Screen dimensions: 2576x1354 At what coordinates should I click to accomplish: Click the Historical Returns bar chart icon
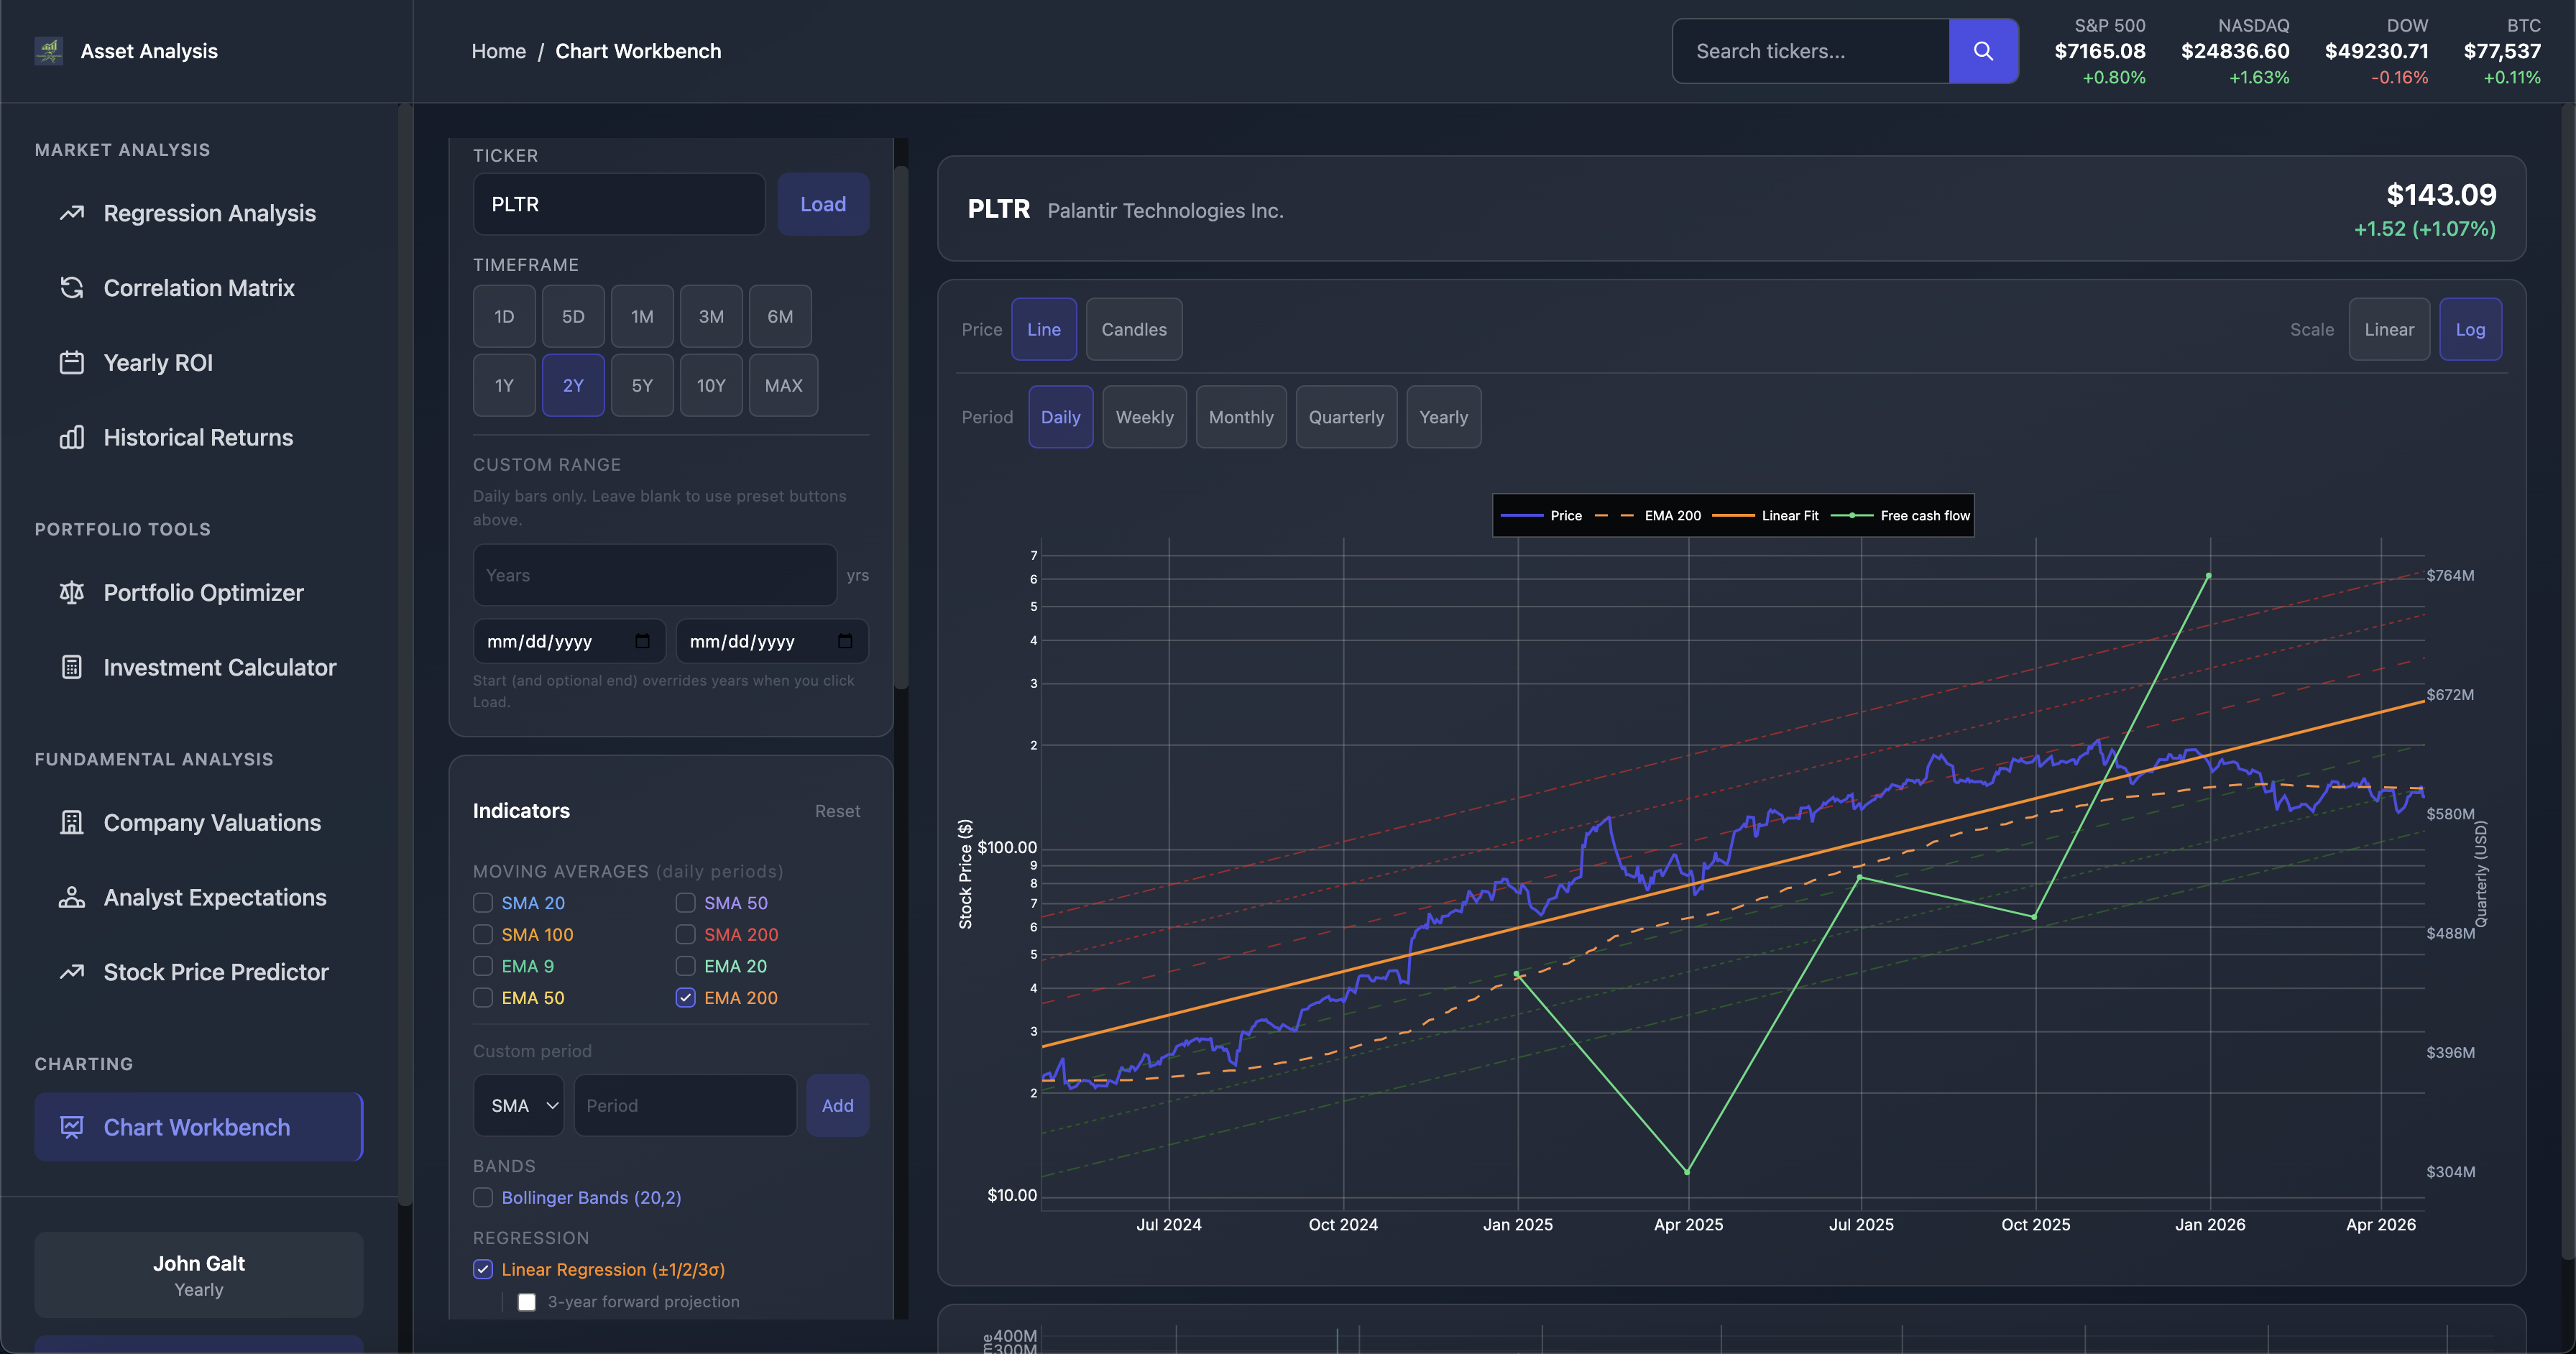pos(72,437)
